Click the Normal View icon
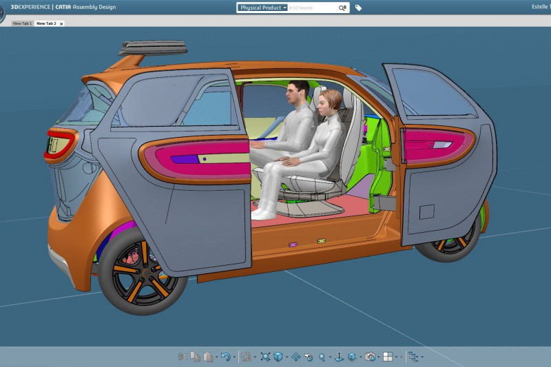551x367 pixels. click(x=339, y=357)
